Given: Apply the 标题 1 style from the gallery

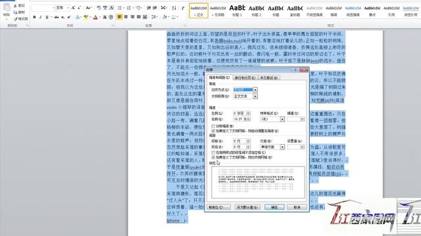Looking at the screenshot, I should (x=237, y=10).
